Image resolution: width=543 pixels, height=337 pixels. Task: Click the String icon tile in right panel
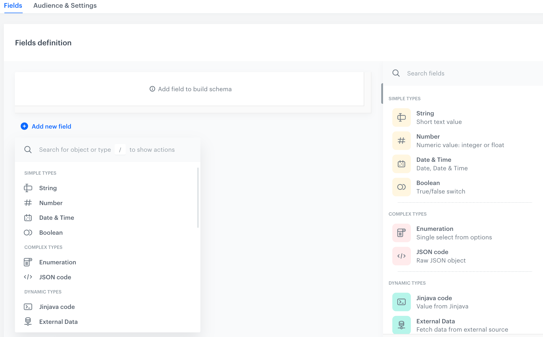click(x=401, y=117)
